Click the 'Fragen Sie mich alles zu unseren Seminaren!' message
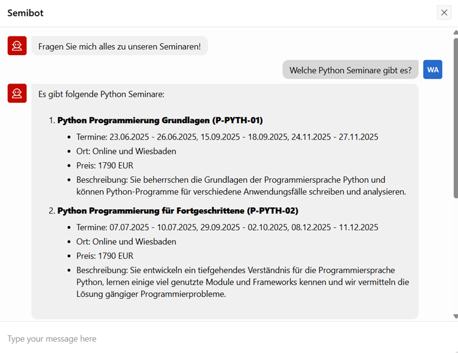The height and width of the screenshot is (353, 458). pyautogui.click(x=119, y=46)
